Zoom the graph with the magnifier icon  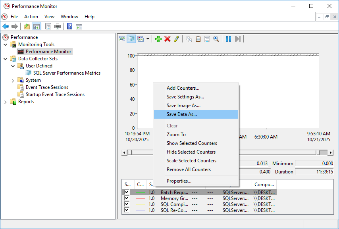(x=216, y=38)
